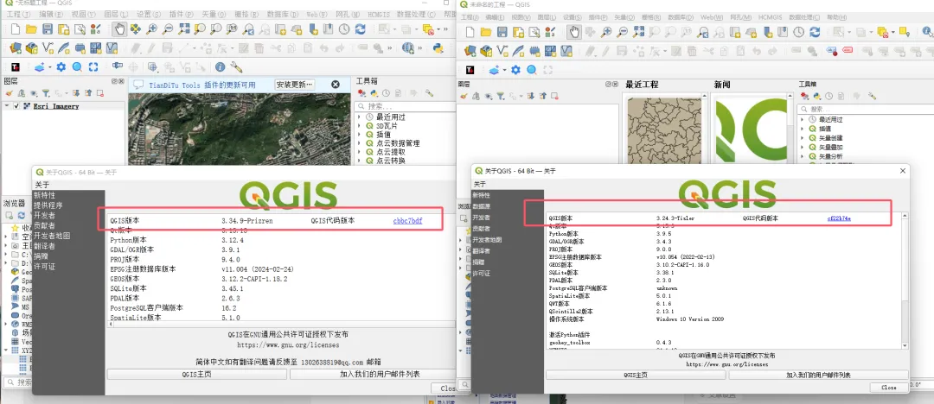Click Open Project folder icon in left window
This screenshot has width=934, height=404.
[32, 28]
